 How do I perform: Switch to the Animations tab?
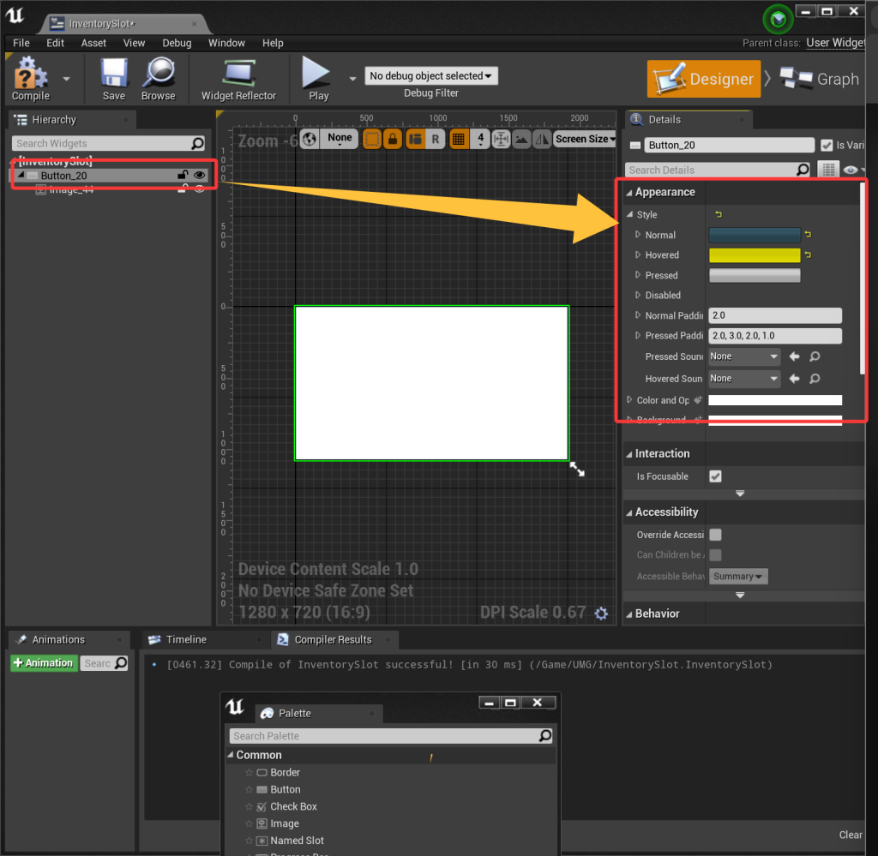[58, 639]
